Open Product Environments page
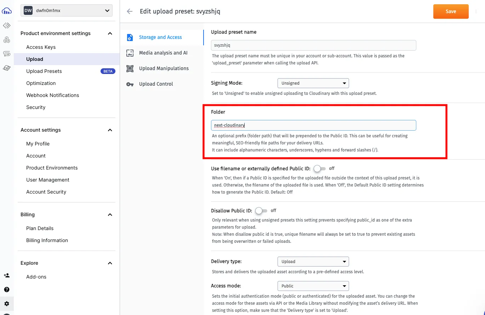This screenshot has width=485, height=315. (x=52, y=168)
